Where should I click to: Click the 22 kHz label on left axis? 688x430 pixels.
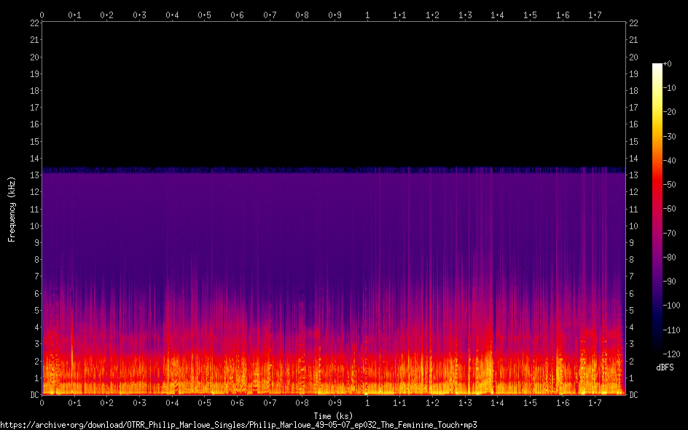34,23
